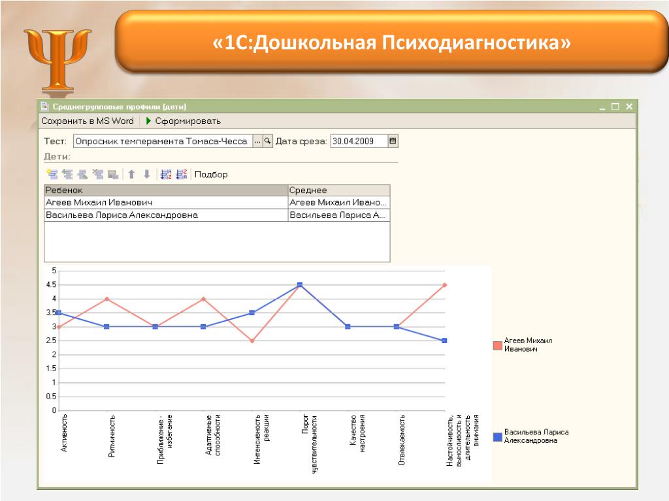
Task: Click legend label Васильева Лариса Александровна
Action: pos(536,436)
